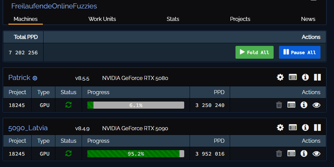Open the Patrick machine name link
The width and height of the screenshot is (334, 167).
click(x=19, y=78)
